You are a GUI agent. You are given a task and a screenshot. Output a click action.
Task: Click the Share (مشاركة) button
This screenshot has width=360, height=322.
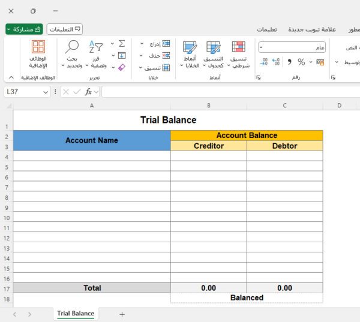pyautogui.click(x=24, y=29)
